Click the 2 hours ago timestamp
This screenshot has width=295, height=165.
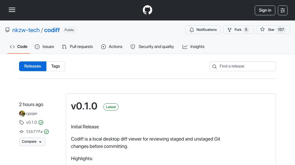click(x=31, y=105)
